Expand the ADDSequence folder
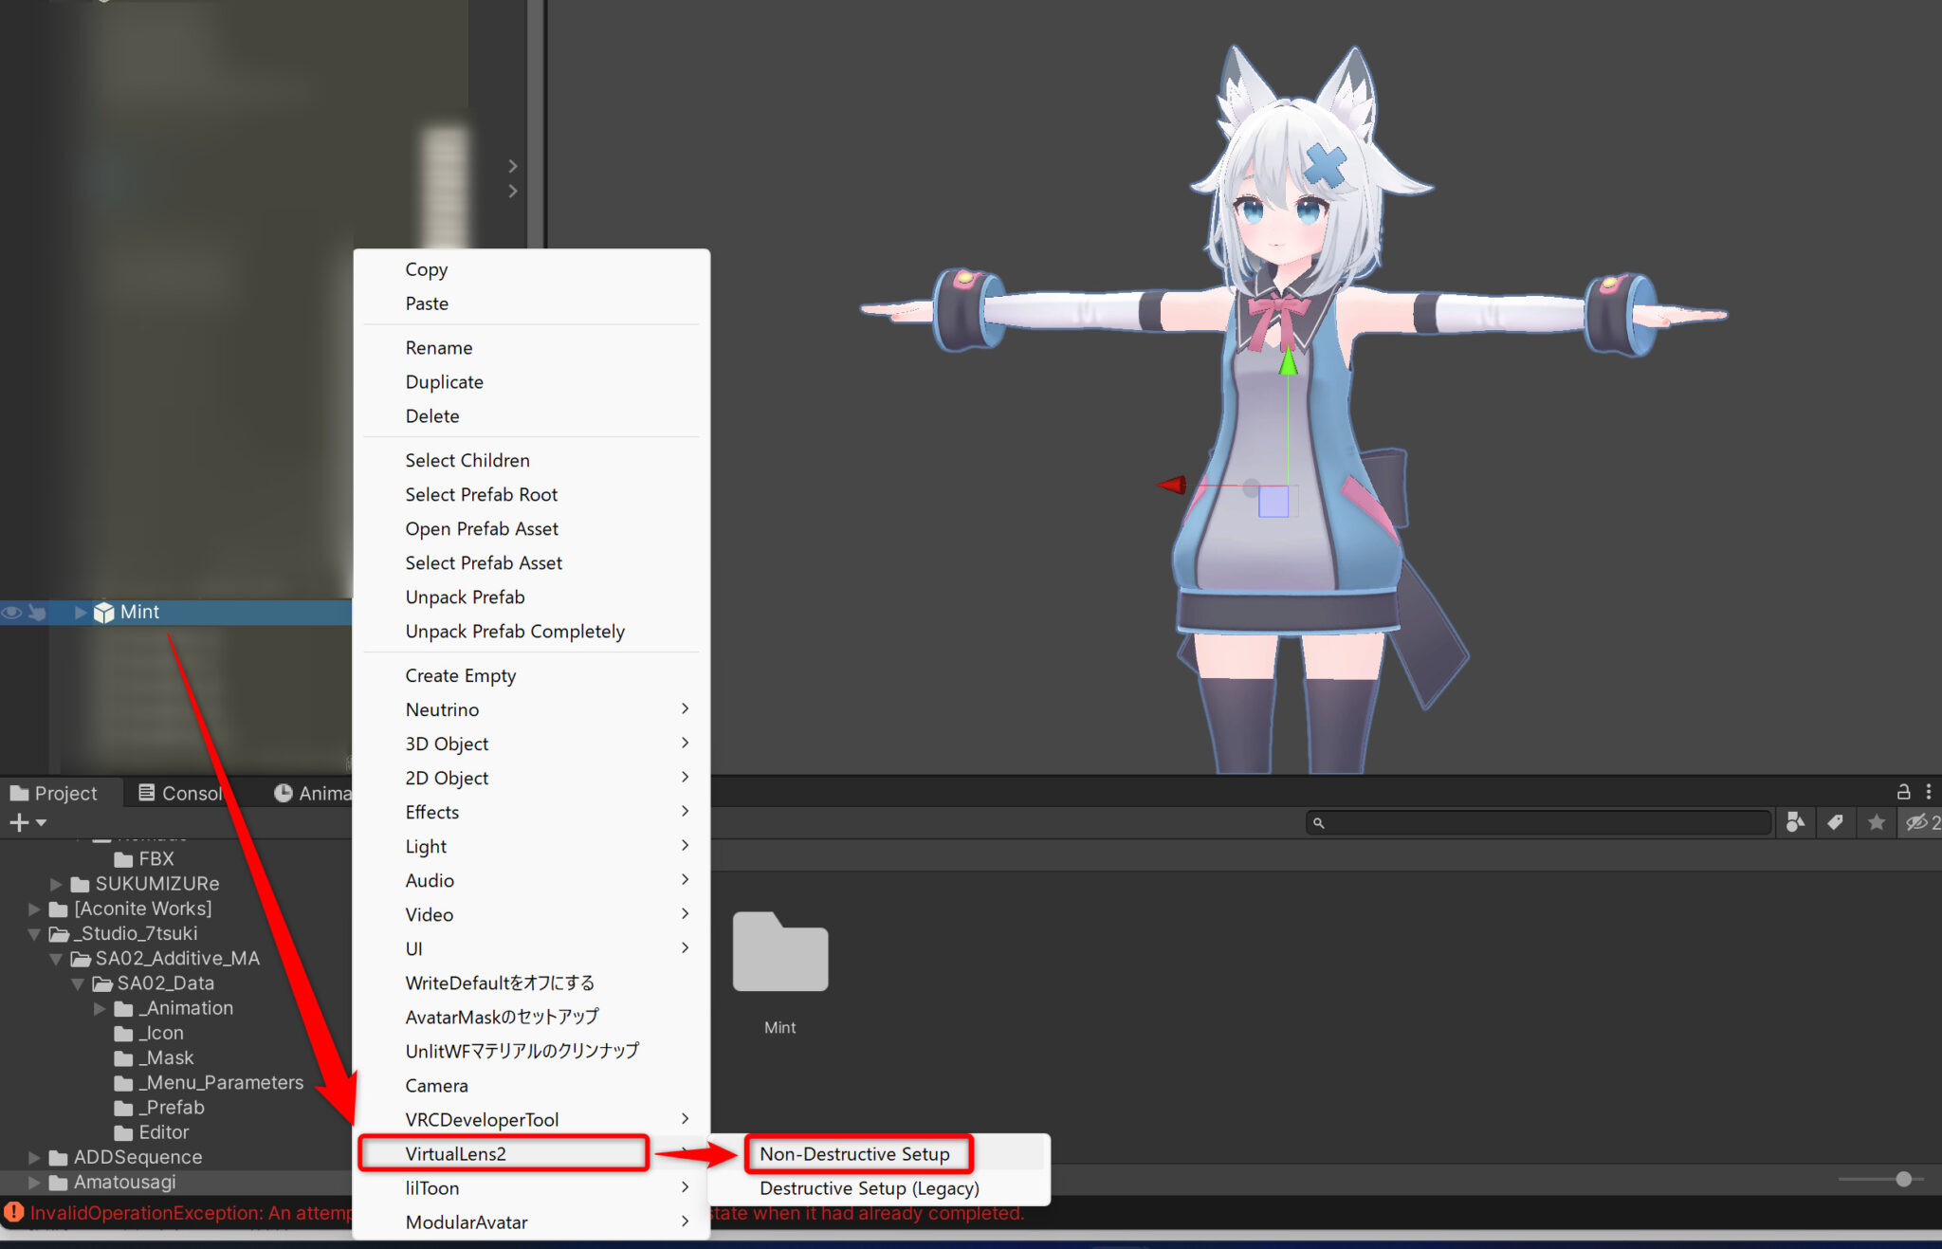 tap(34, 1158)
